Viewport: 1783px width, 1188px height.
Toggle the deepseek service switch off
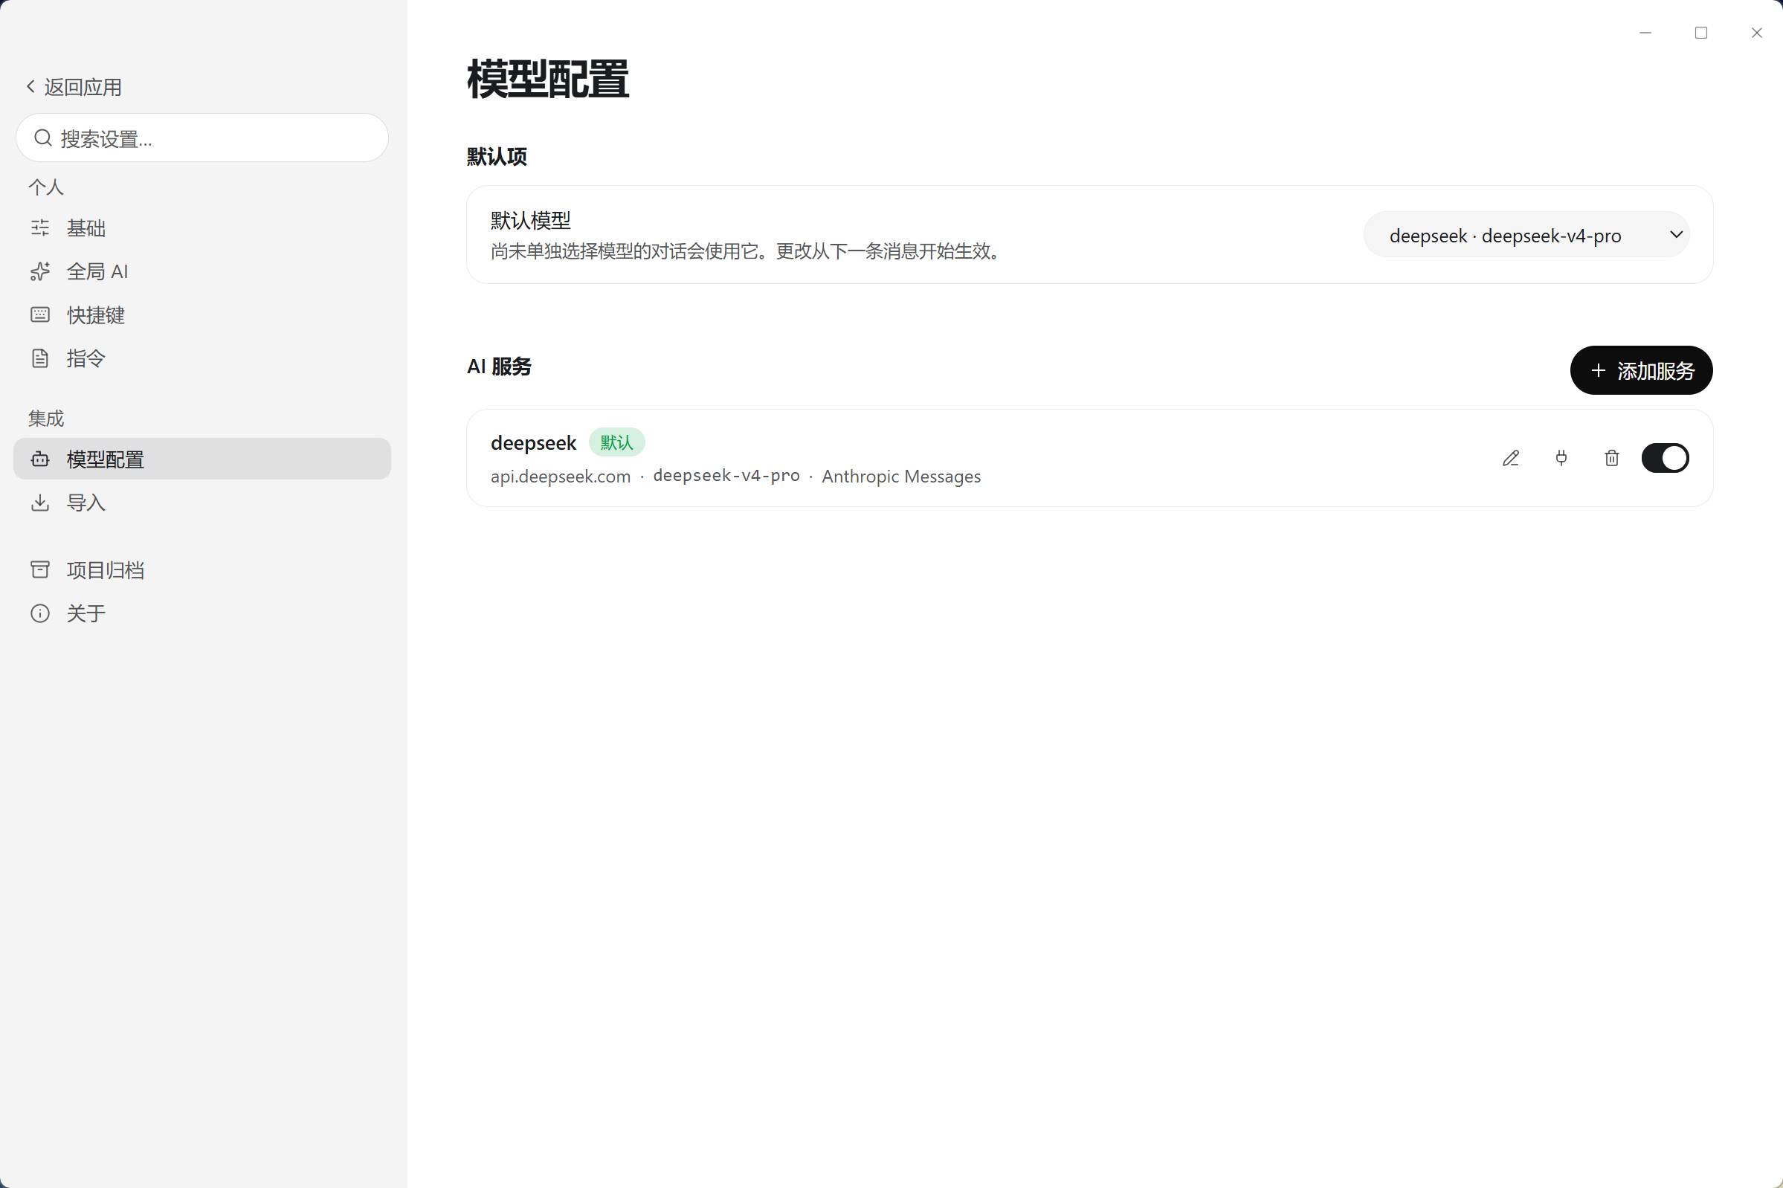coord(1665,459)
